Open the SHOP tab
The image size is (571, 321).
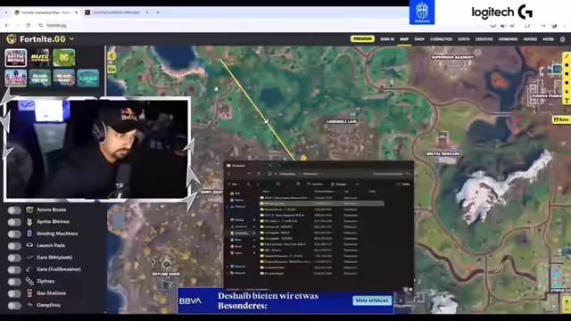click(419, 39)
